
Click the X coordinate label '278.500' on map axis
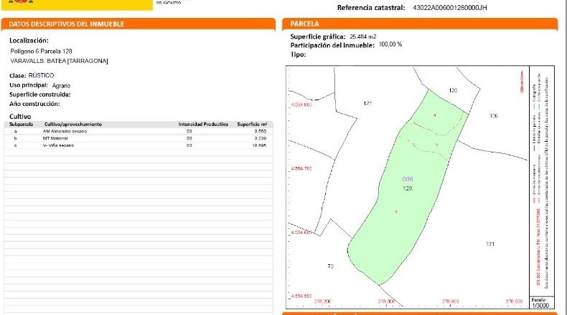tap(514, 301)
